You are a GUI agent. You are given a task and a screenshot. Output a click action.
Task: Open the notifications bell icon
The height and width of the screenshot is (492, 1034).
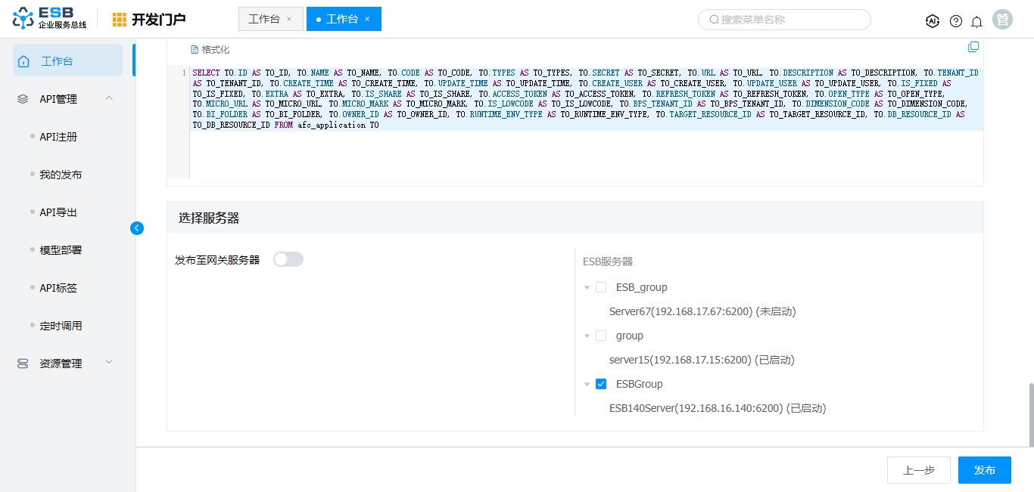click(x=977, y=21)
